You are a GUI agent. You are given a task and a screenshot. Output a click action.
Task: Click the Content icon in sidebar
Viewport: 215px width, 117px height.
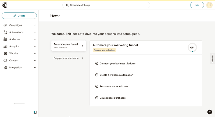pos(5,60)
